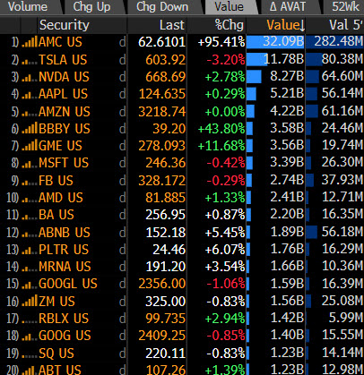Open the Δ AVAT tab
Screen dimensions: 364x375
click(288, 7)
